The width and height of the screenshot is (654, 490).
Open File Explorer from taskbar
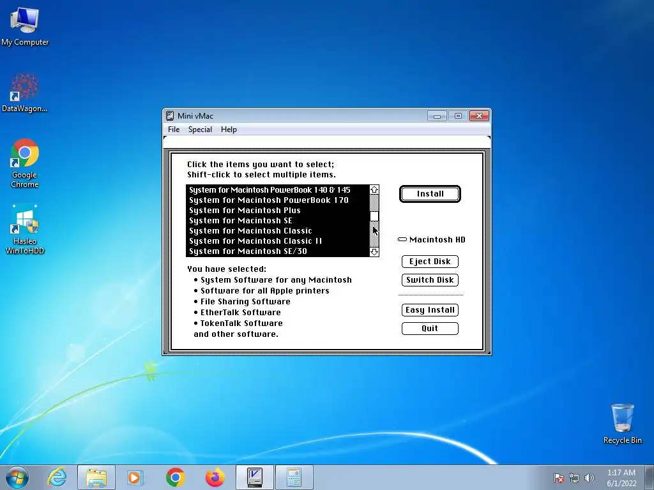tap(96, 477)
